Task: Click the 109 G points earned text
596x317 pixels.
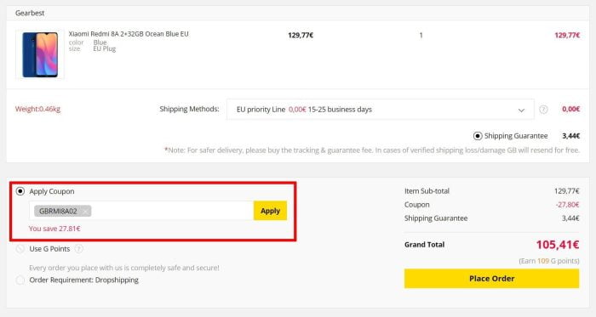Action: 549,261
